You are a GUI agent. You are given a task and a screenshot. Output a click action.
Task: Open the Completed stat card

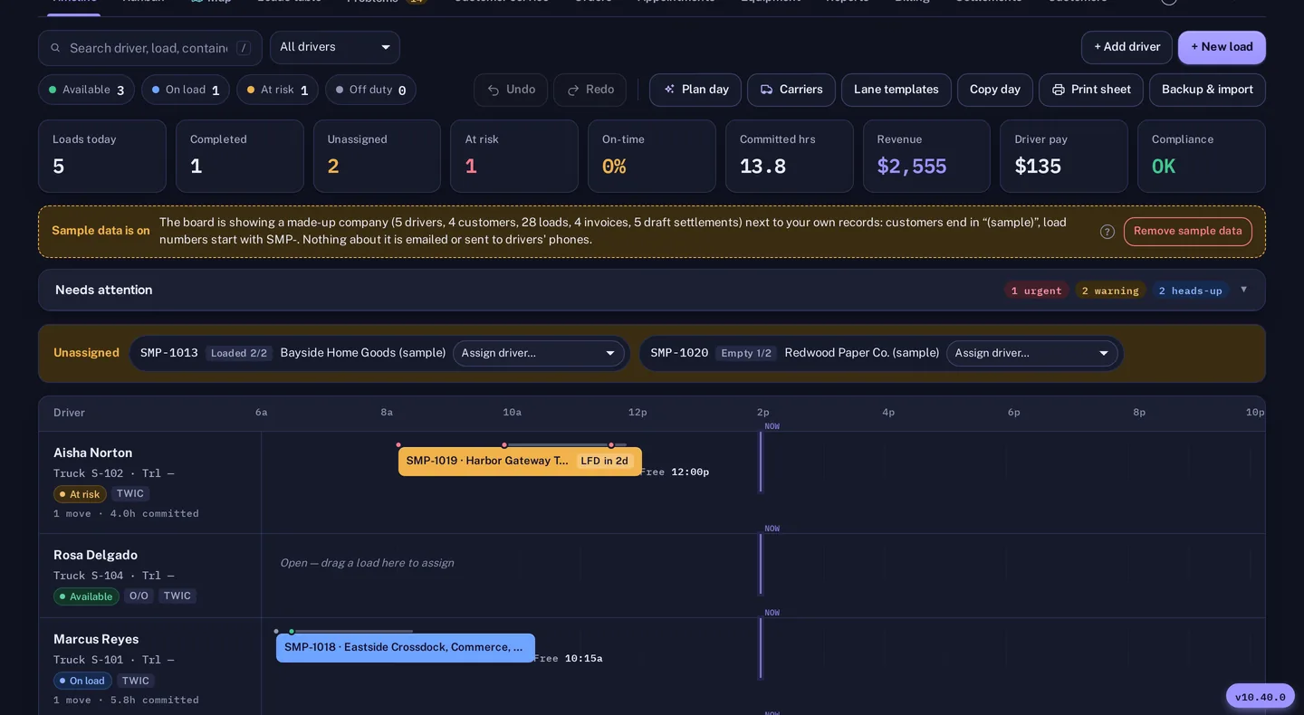(240, 156)
